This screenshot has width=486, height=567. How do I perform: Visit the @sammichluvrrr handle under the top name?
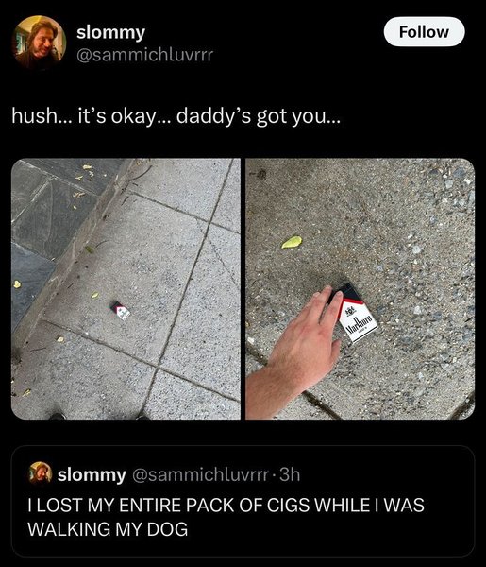click(144, 55)
